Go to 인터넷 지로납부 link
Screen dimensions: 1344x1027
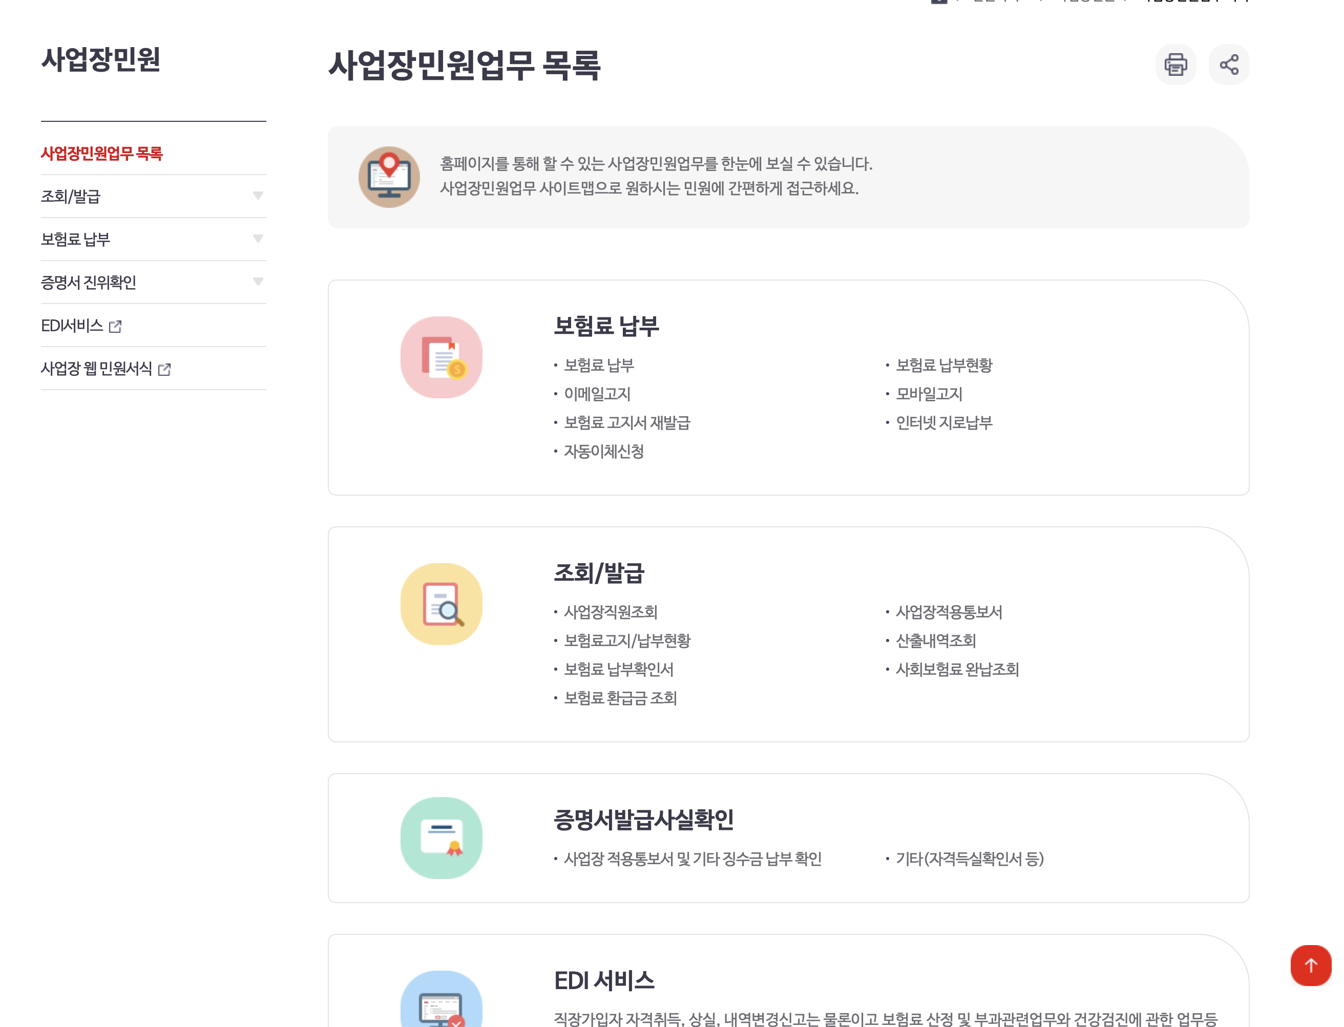click(x=943, y=422)
